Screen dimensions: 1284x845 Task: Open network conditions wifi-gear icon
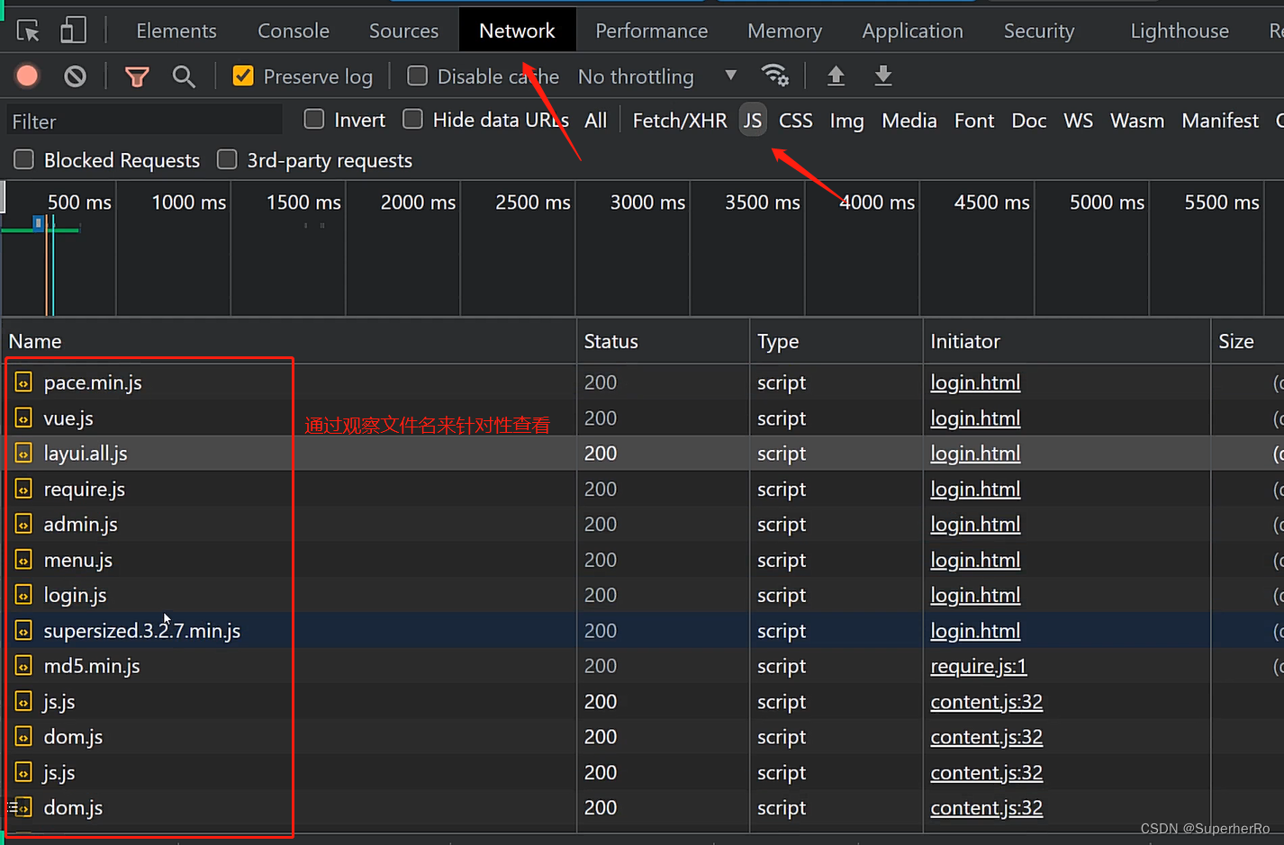click(774, 76)
